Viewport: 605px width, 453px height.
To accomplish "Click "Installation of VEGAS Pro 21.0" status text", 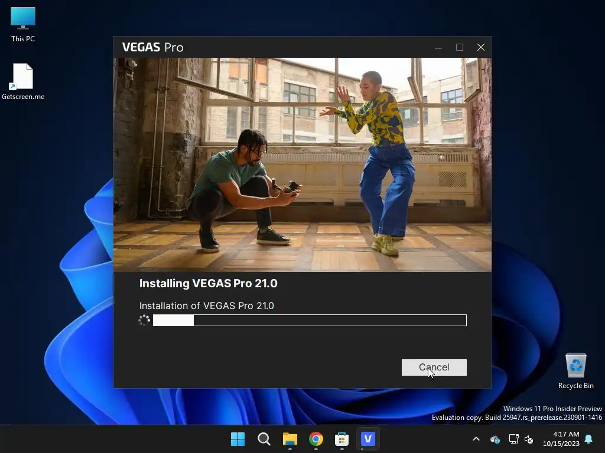I will [x=206, y=306].
